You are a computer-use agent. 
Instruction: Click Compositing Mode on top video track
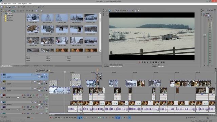(x=42, y=77)
